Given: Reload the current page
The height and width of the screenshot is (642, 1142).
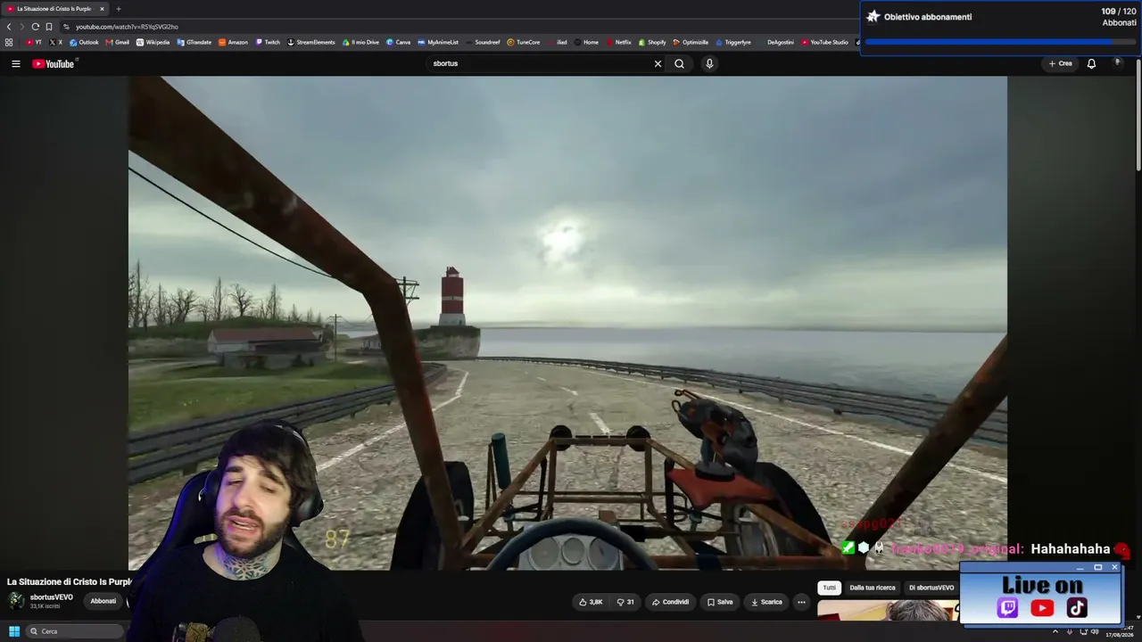Looking at the screenshot, I should pyautogui.click(x=35, y=27).
